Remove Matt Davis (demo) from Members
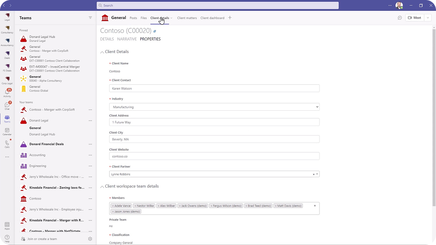The height and width of the screenshot is (245, 436). coord(275,206)
